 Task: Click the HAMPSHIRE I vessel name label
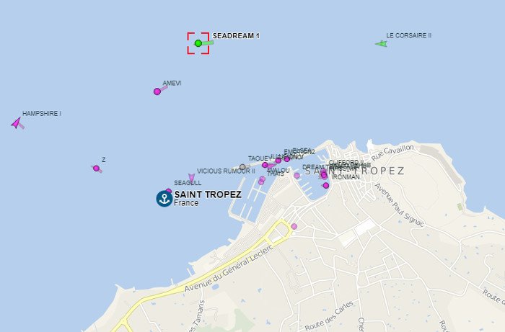42,114
